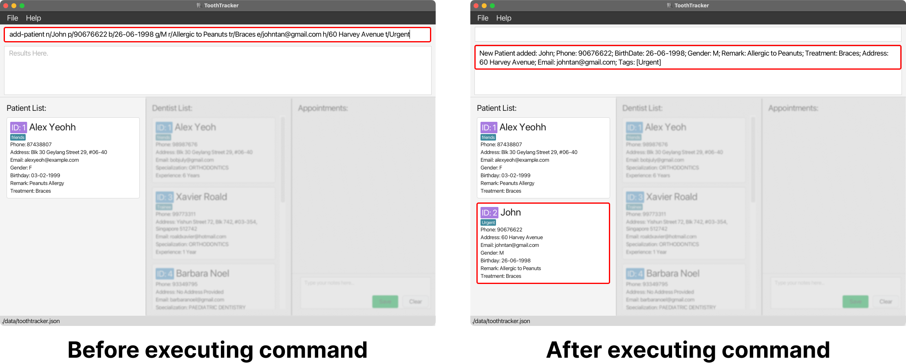Click the 'Appointments:' heading in left window

[323, 108]
